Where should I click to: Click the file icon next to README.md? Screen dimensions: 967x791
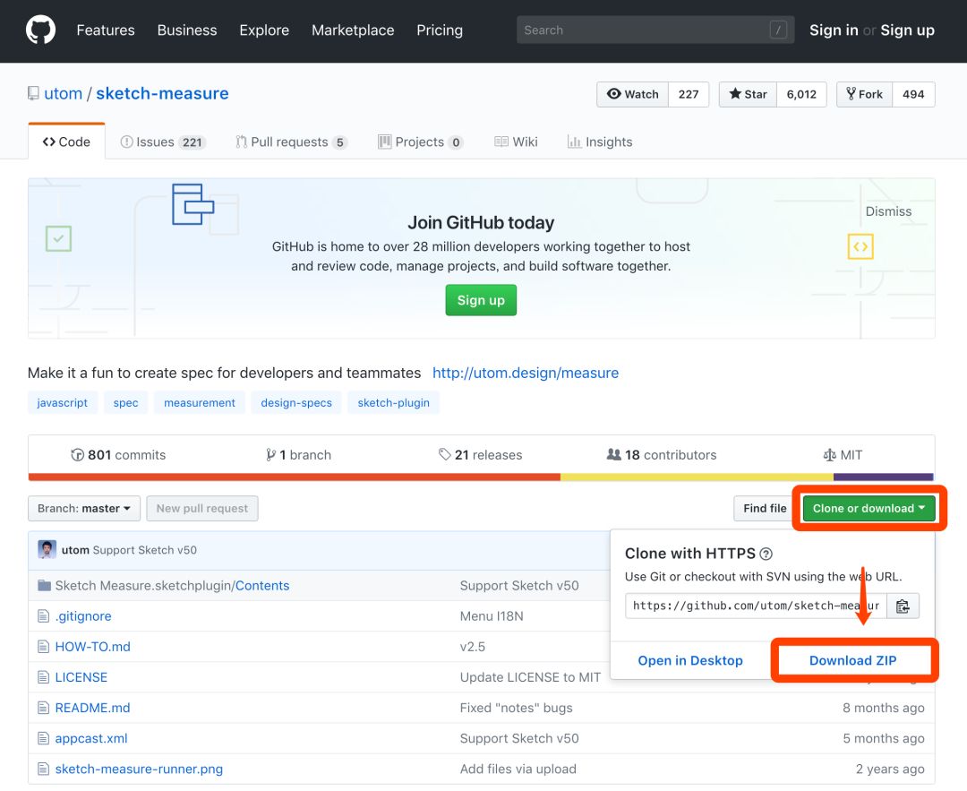click(x=43, y=707)
